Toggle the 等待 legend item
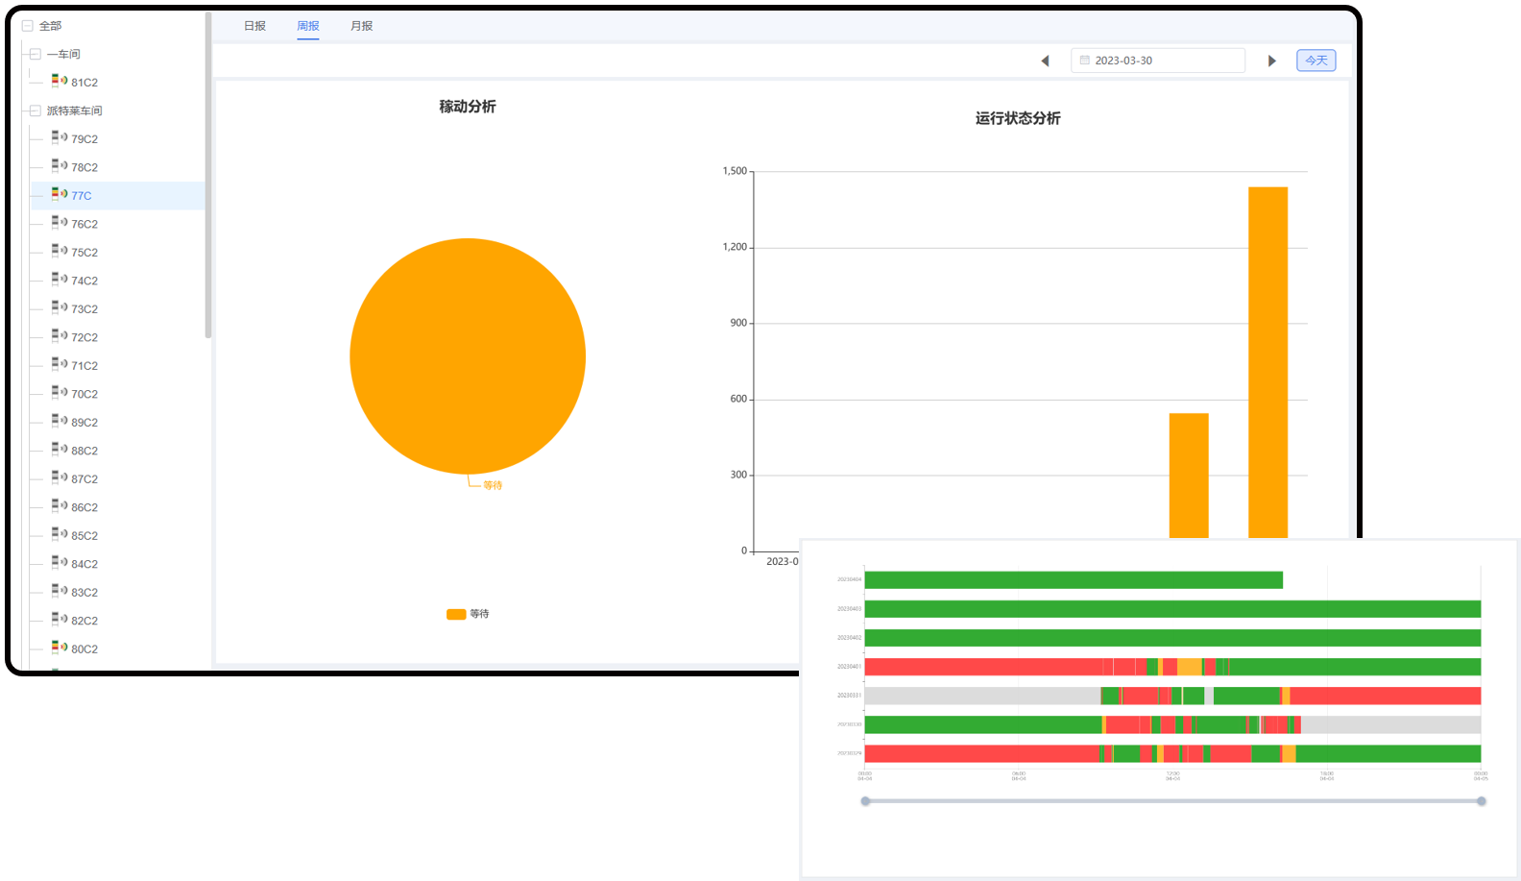The width and height of the screenshot is (1521, 881). click(468, 614)
